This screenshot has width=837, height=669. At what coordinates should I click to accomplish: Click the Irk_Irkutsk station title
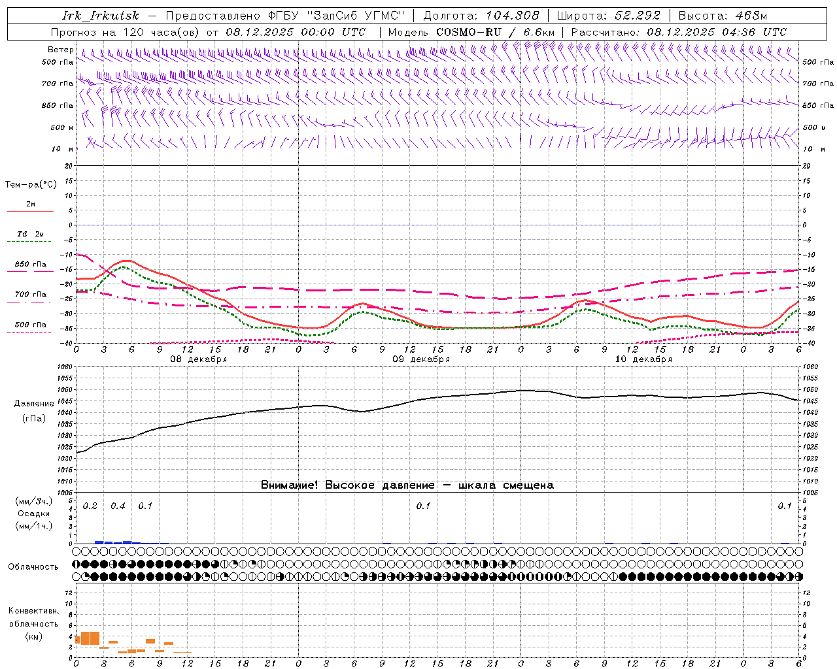pos(101,16)
